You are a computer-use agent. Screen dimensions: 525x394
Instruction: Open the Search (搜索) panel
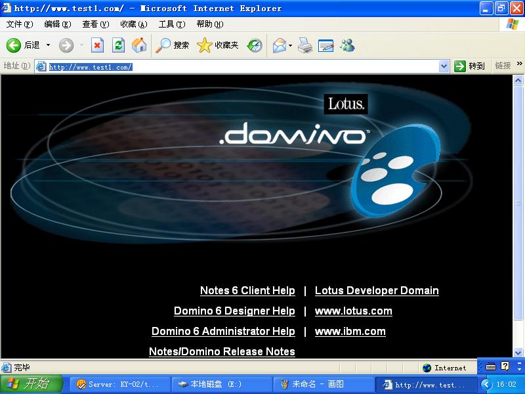(173, 45)
